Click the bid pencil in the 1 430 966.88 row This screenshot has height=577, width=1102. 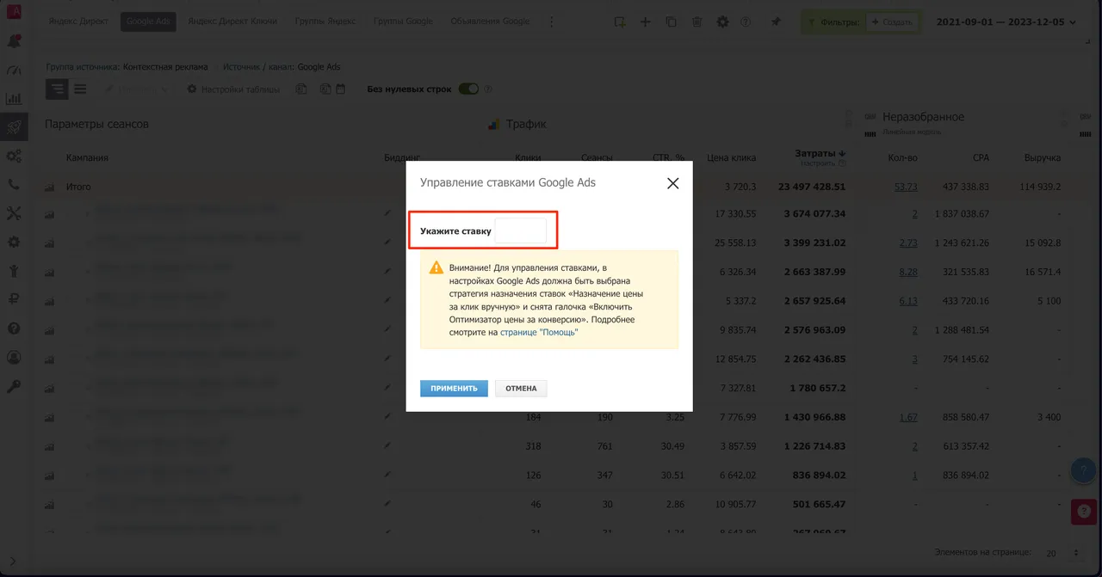point(387,416)
